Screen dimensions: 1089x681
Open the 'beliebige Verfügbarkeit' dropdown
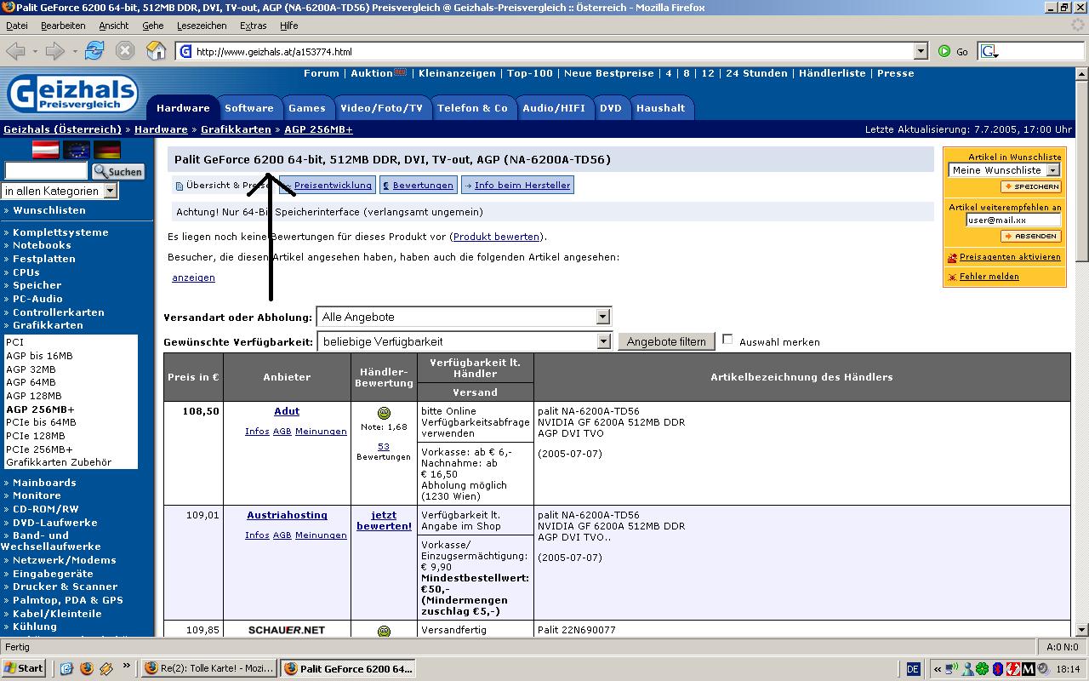click(x=464, y=341)
